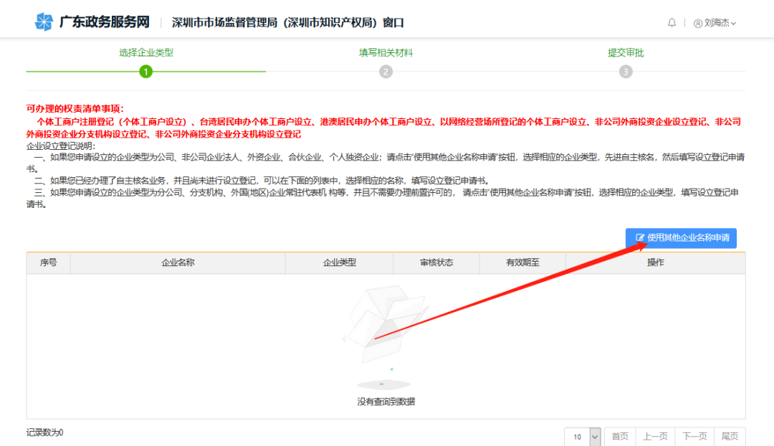Screen dimensions: 774x446
Task: Click the bell notification icon
Action: (x=672, y=22)
